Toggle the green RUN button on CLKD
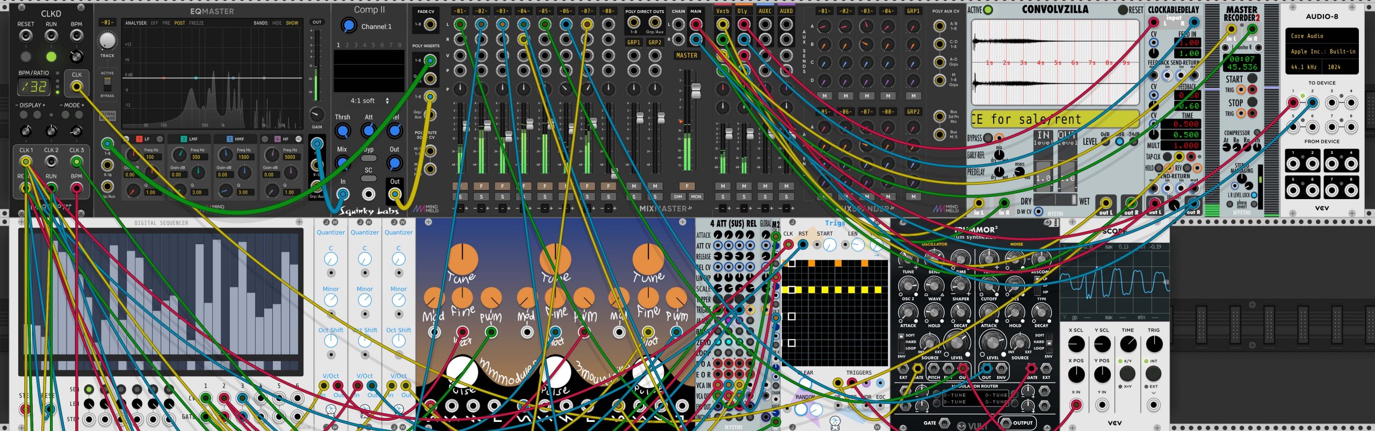1375x431 pixels. click(x=51, y=56)
